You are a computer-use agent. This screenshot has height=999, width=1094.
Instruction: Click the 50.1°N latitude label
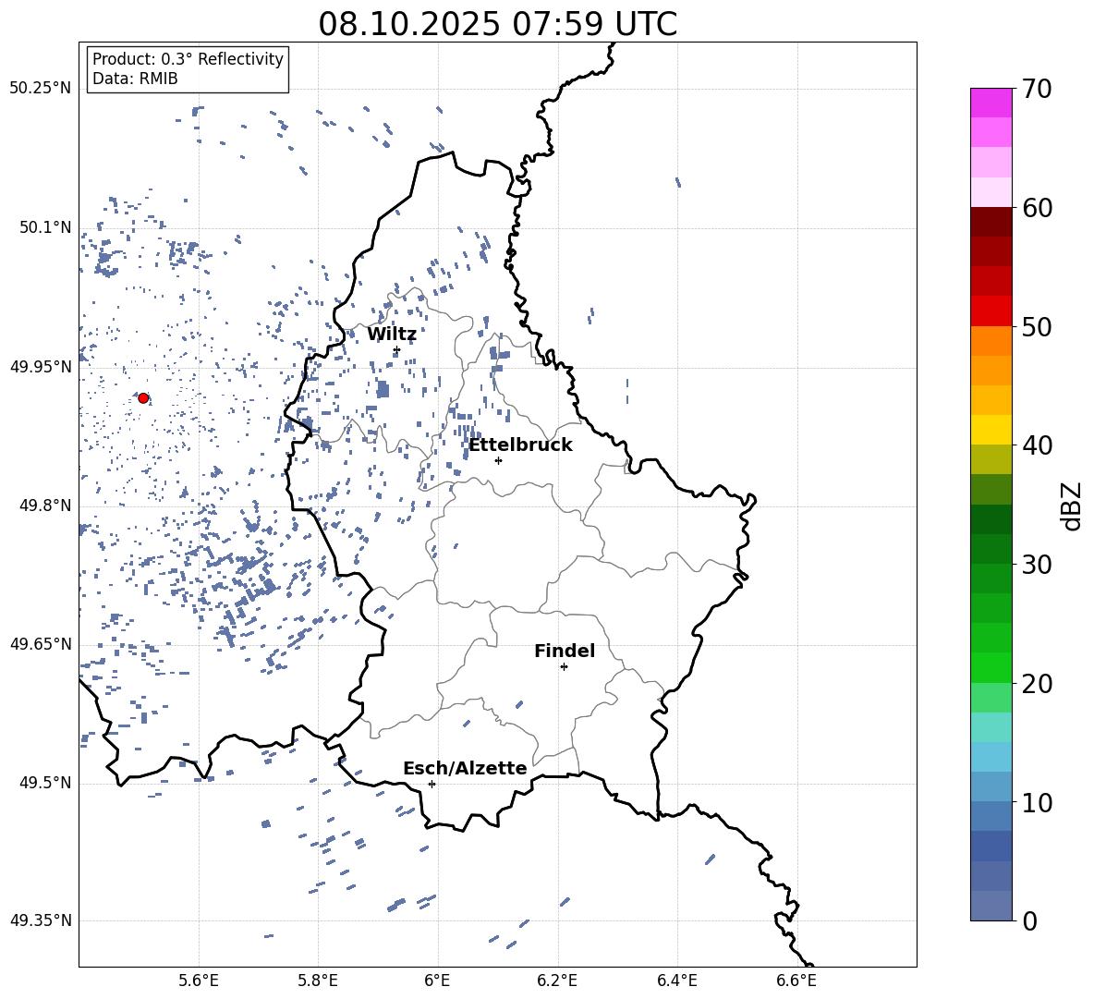point(44,227)
